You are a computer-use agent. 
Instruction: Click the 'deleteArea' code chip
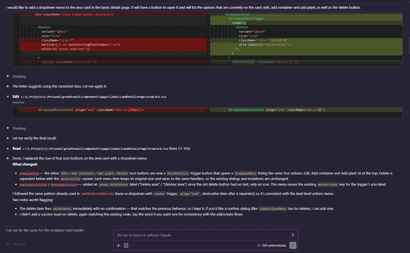click(62, 209)
